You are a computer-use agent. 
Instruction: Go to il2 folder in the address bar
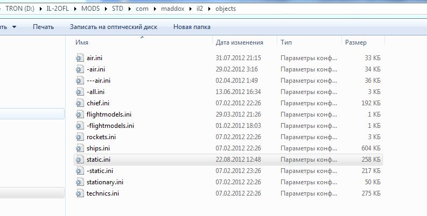click(200, 9)
